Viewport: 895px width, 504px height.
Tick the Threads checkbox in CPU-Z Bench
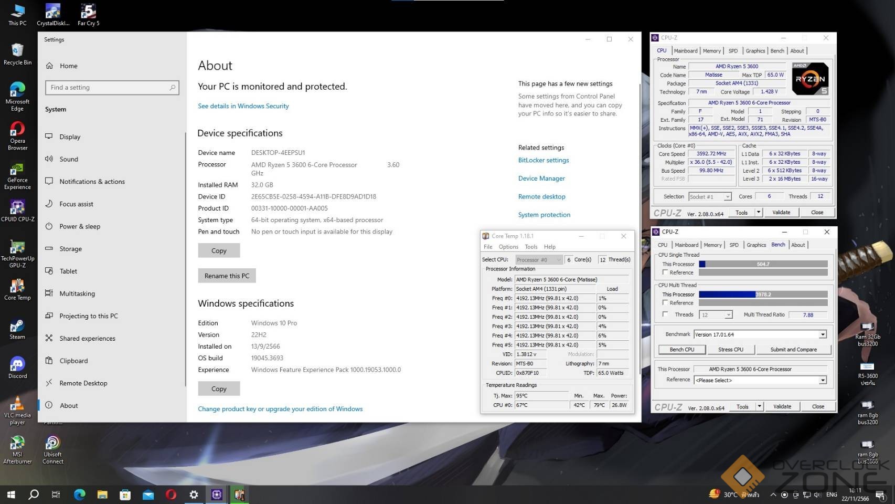point(665,314)
